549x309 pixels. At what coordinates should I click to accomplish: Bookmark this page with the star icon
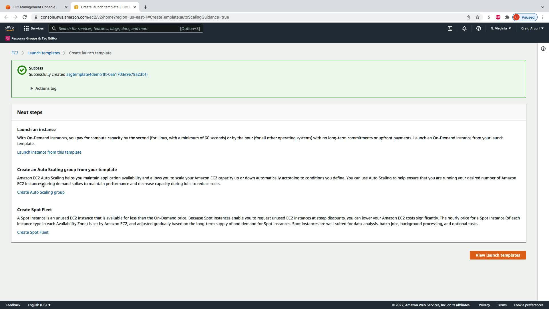point(477,17)
